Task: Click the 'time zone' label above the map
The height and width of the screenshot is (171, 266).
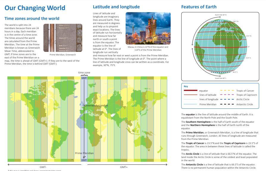Action: pyautogui.click(x=84, y=73)
